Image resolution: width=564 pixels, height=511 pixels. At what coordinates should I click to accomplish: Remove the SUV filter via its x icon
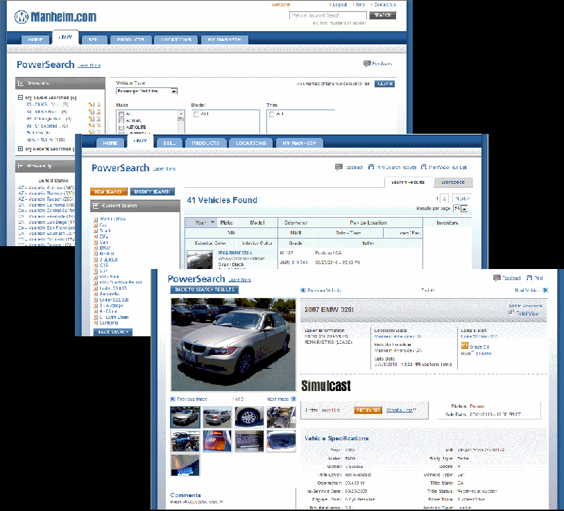pos(96,236)
